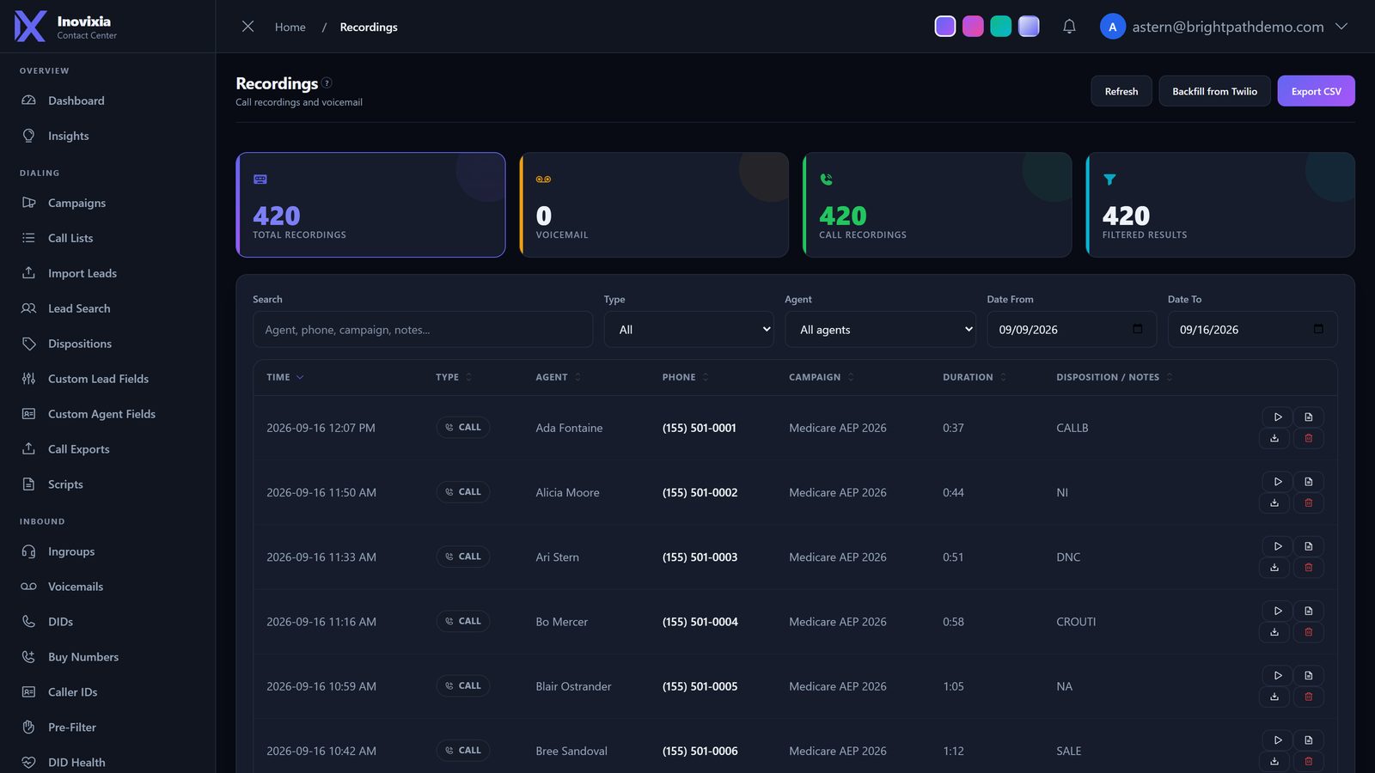Image resolution: width=1375 pixels, height=773 pixels.
Task: Delete the Ada Fontaine recording
Action: [1309, 438]
